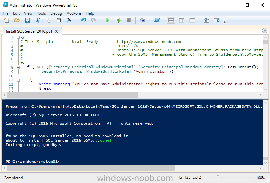This screenshot has width=270, height=183.
Task: Open the Debug menu
Action: (56, 13)
